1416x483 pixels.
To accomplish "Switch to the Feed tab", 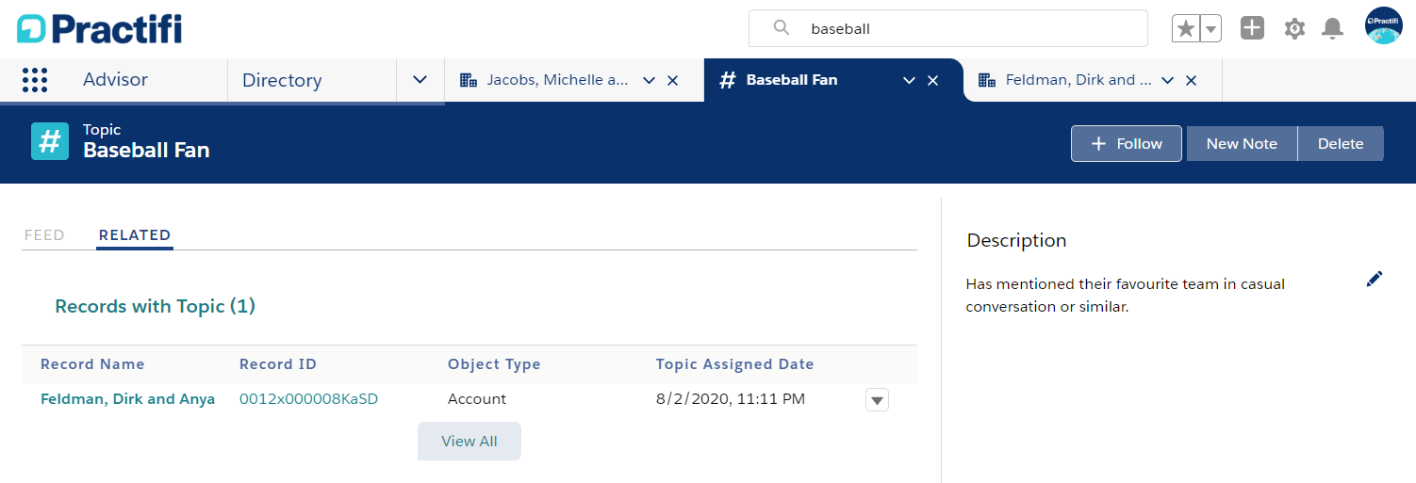I will tap(44, 235).
